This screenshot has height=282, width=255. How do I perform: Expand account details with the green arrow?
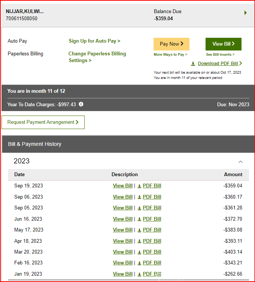coord(245,13)
